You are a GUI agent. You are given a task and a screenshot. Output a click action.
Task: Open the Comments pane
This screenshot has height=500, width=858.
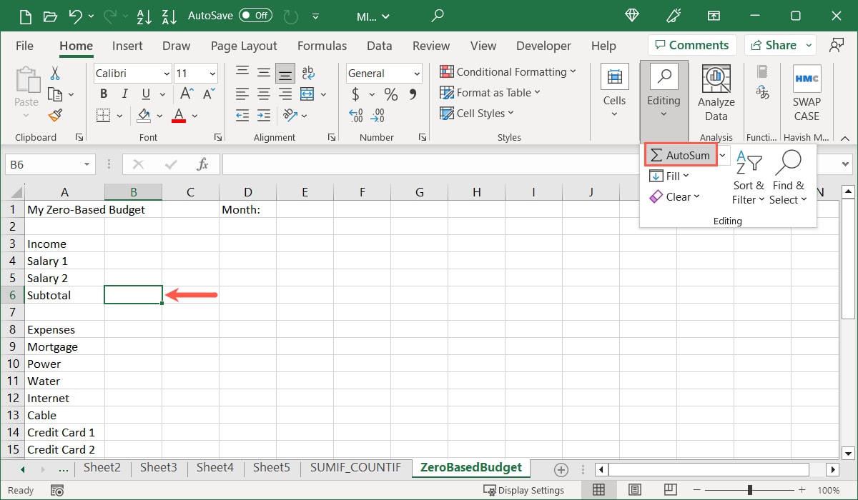click(691, 44)
